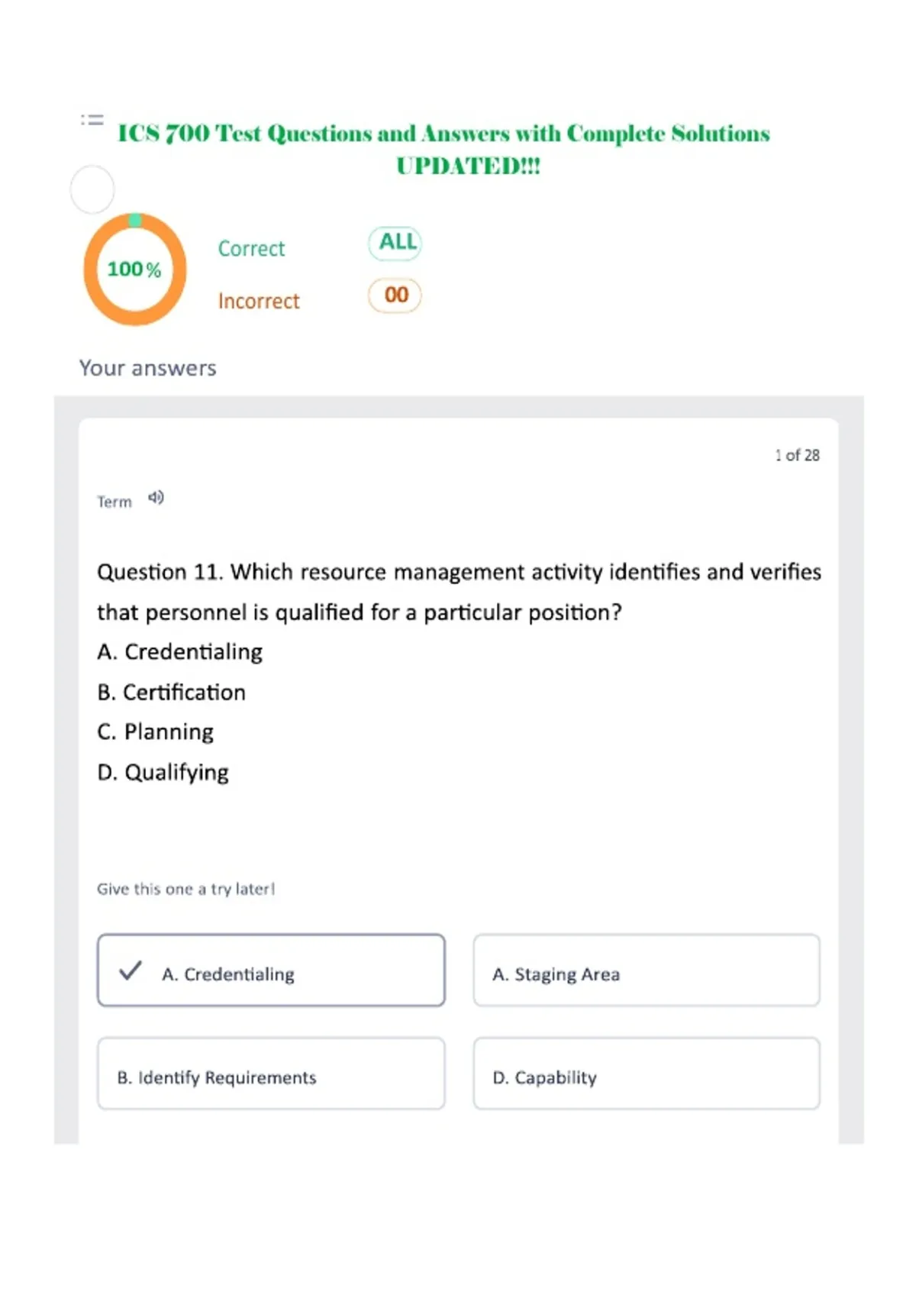Click the Term label
The width and height of the screenshot is (916, 1298).
pyautogui.click(x=114, y=502)
